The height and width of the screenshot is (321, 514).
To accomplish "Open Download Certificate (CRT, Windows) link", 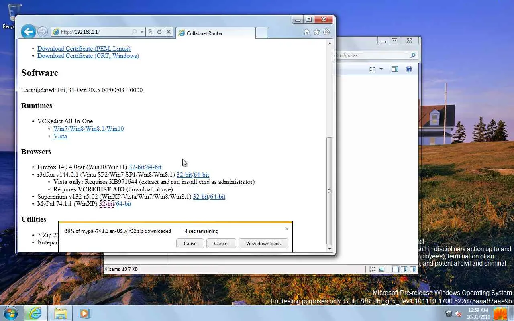I will click(x=88, y=56).
